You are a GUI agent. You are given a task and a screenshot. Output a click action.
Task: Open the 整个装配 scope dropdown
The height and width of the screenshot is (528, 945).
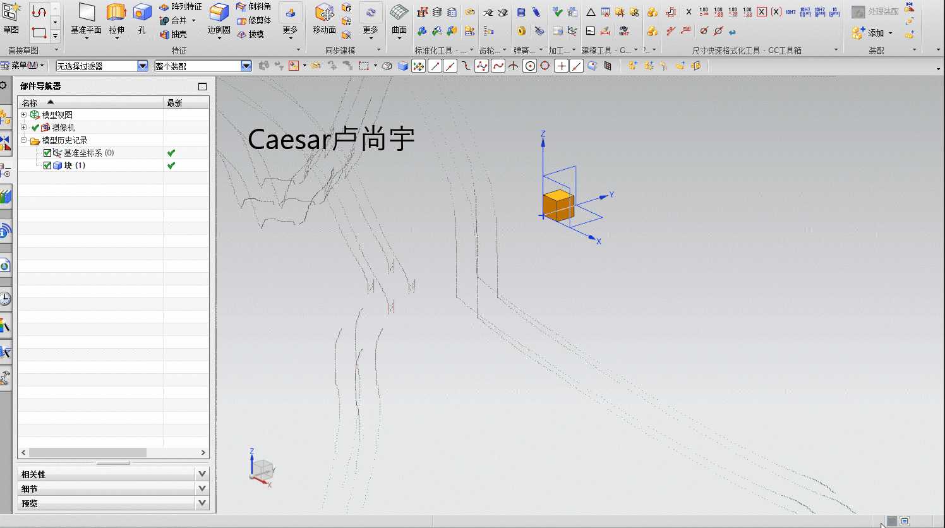(246, 66)
